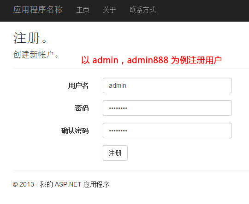Click the 创建新帐户。 subtitle text
Image resolution: width=249 pixels, height=204 pixels.
point(36,55)
